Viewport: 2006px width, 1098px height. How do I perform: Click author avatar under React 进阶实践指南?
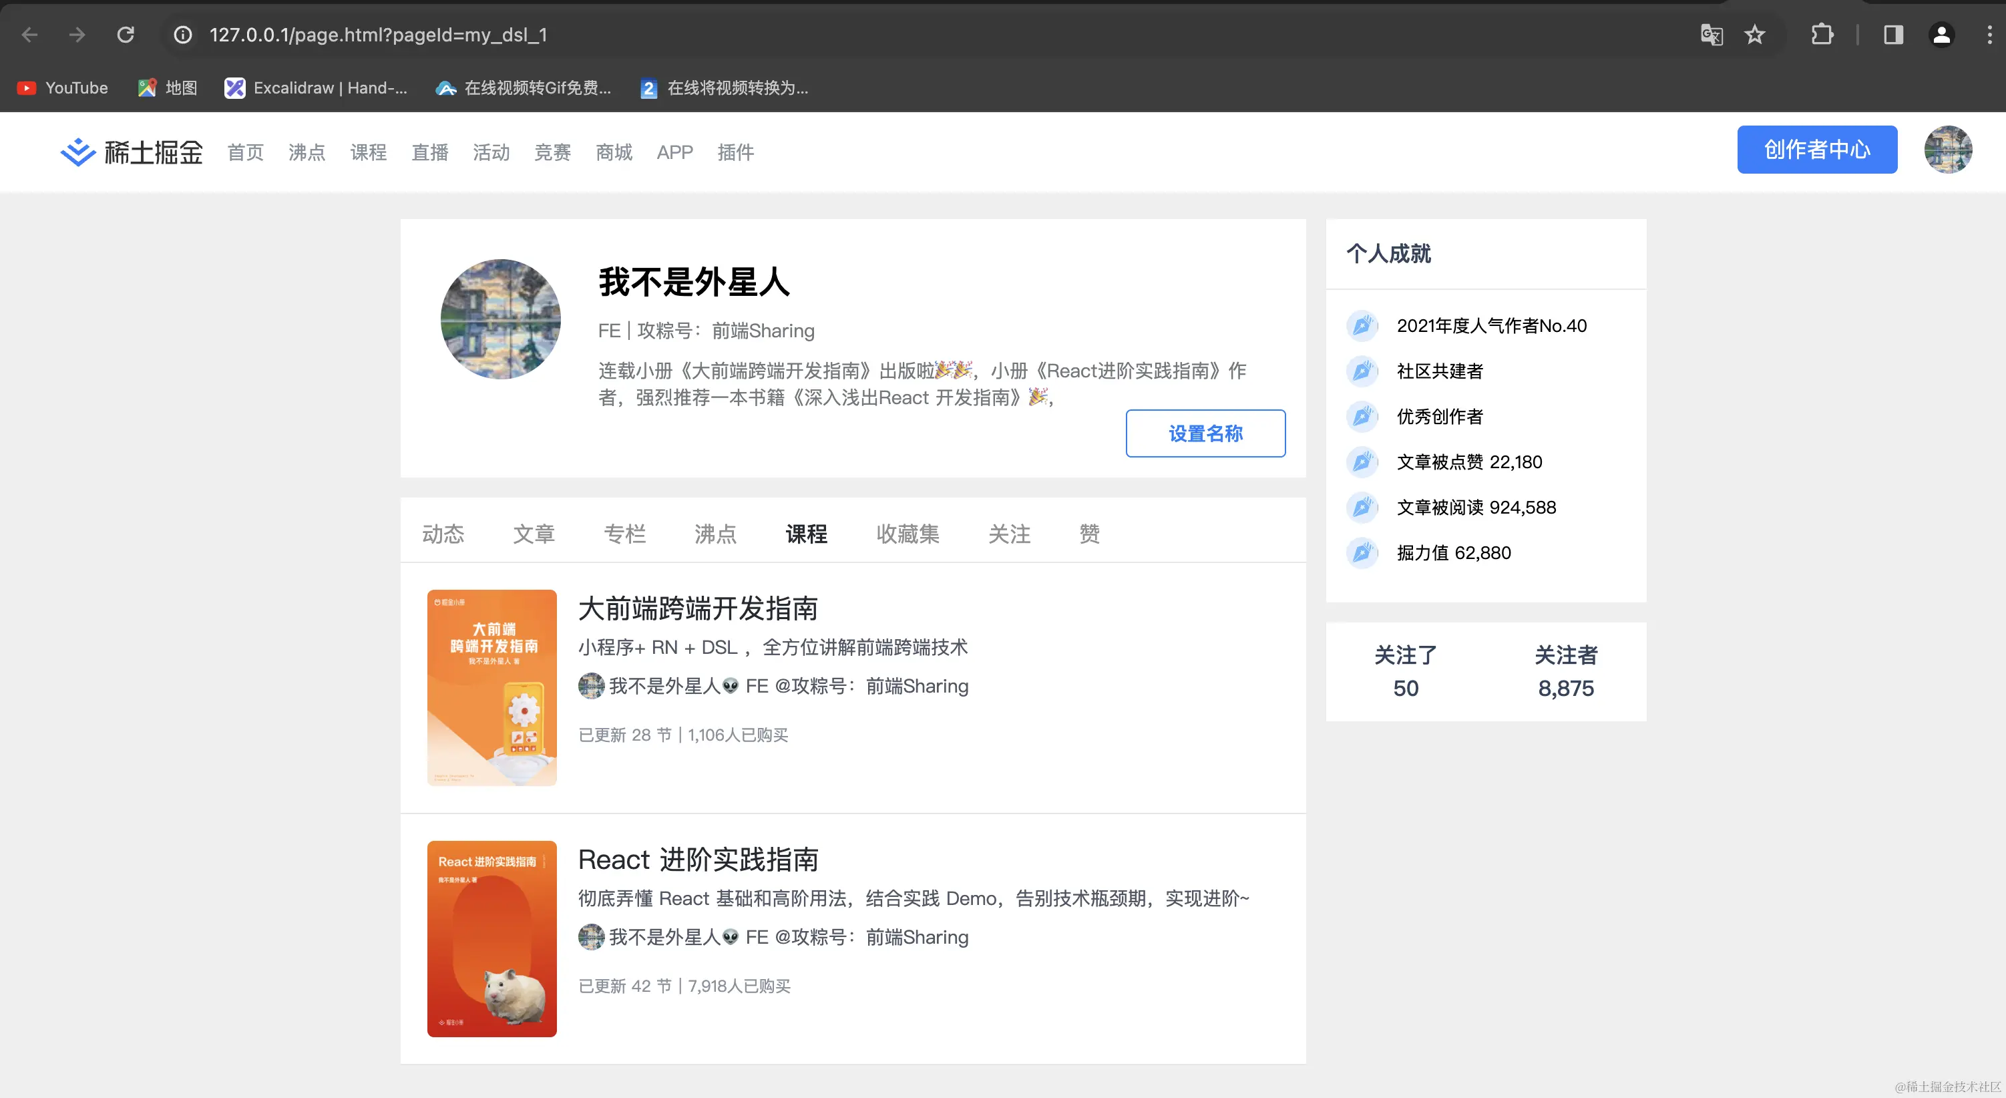click(591, 937)
